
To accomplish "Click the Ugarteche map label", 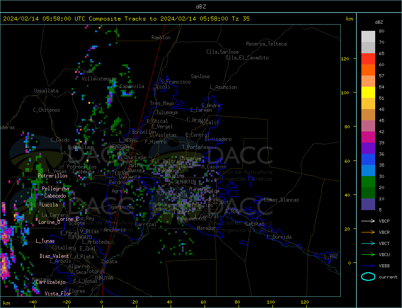I will point(121,207).
